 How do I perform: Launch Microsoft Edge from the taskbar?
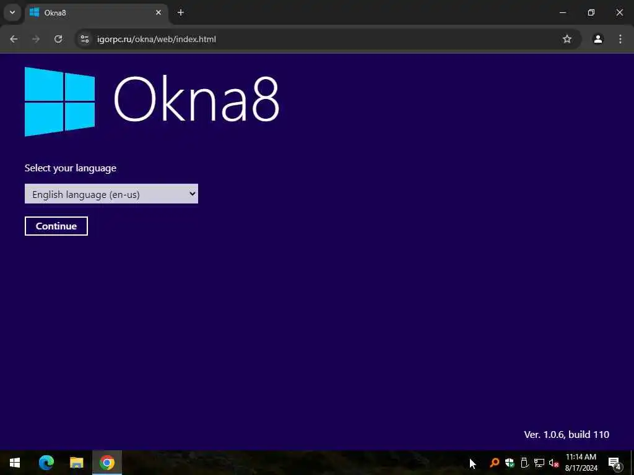(46, 463)
